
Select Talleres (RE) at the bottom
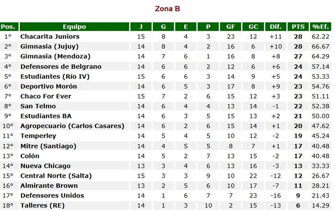click(43, 205)
